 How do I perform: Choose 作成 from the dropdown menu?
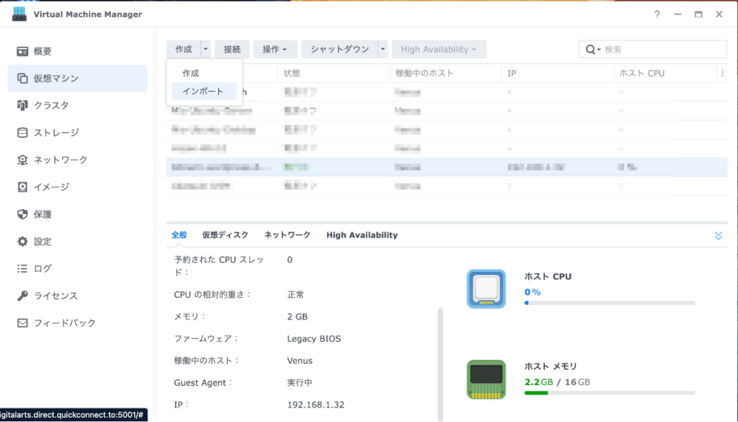point(204,73)
